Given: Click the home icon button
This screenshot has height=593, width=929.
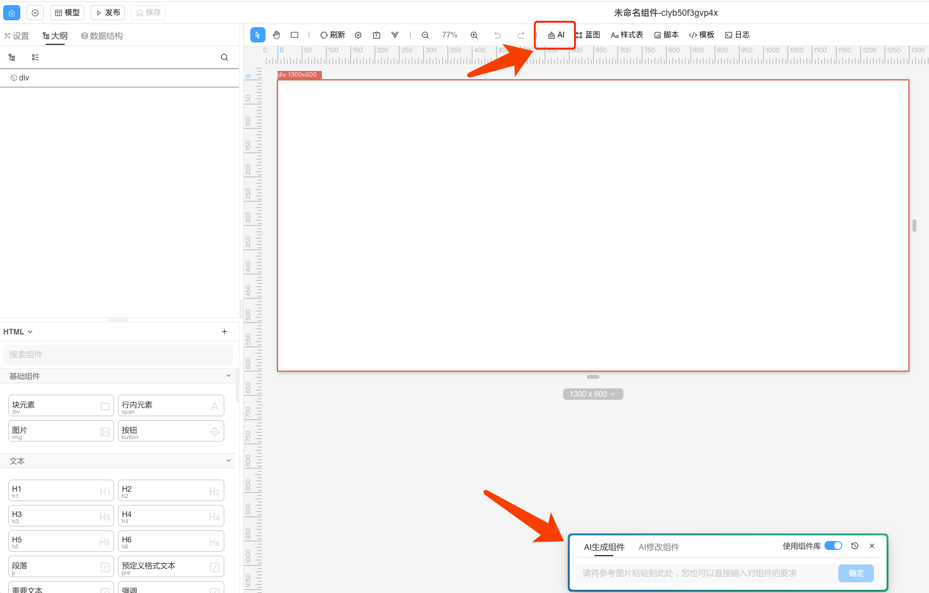Looking at the screenshot, I should pos(11,13).
